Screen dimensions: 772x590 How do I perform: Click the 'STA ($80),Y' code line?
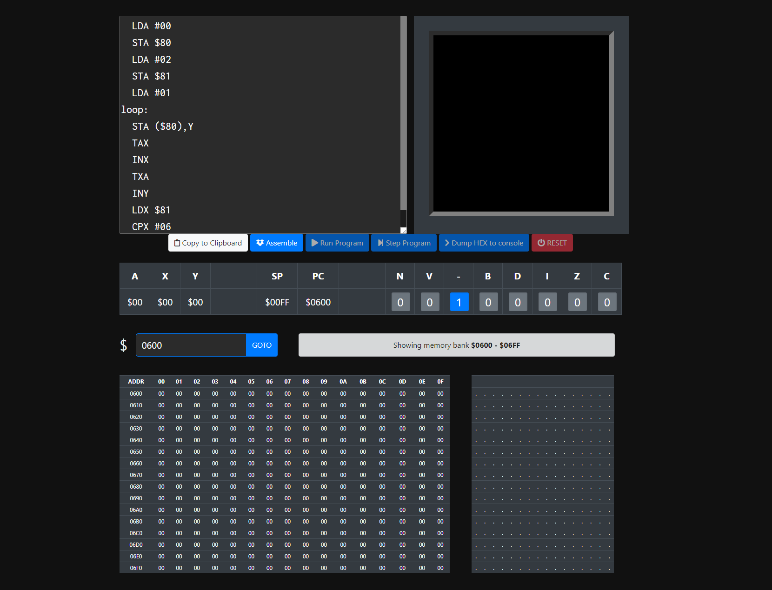click(162, 126)
